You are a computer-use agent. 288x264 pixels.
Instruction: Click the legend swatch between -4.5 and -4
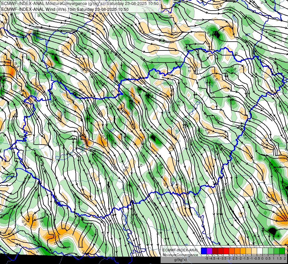pos(215,251)
